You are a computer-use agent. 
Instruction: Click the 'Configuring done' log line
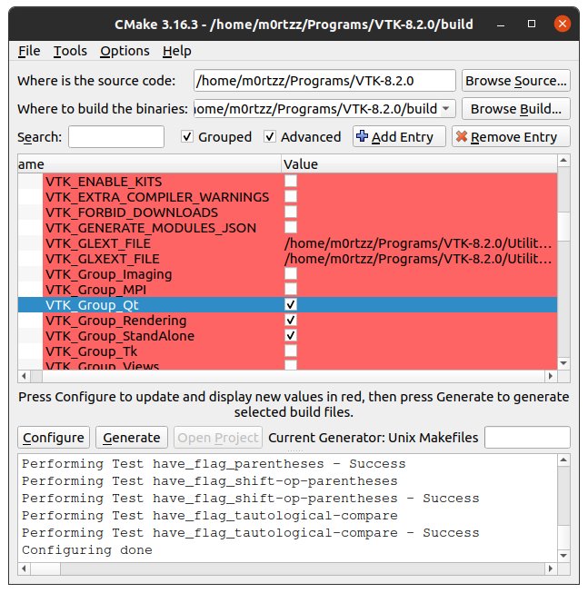click(87, 550)
